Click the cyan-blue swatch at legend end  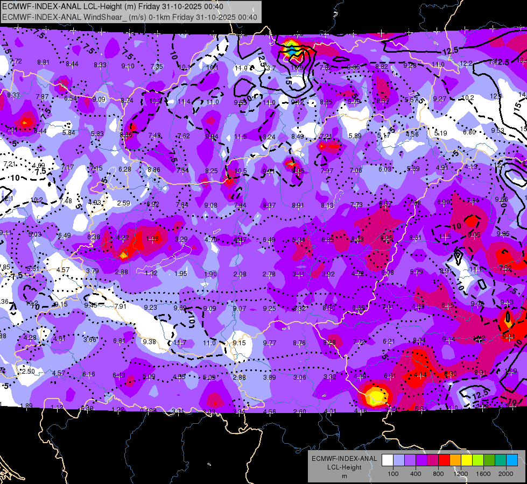512,460
